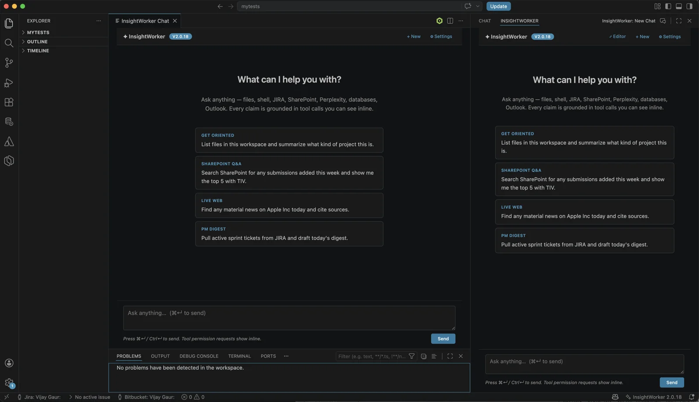Maximize the bottom panel size
The image size is (699, 402).
(450, 356)
